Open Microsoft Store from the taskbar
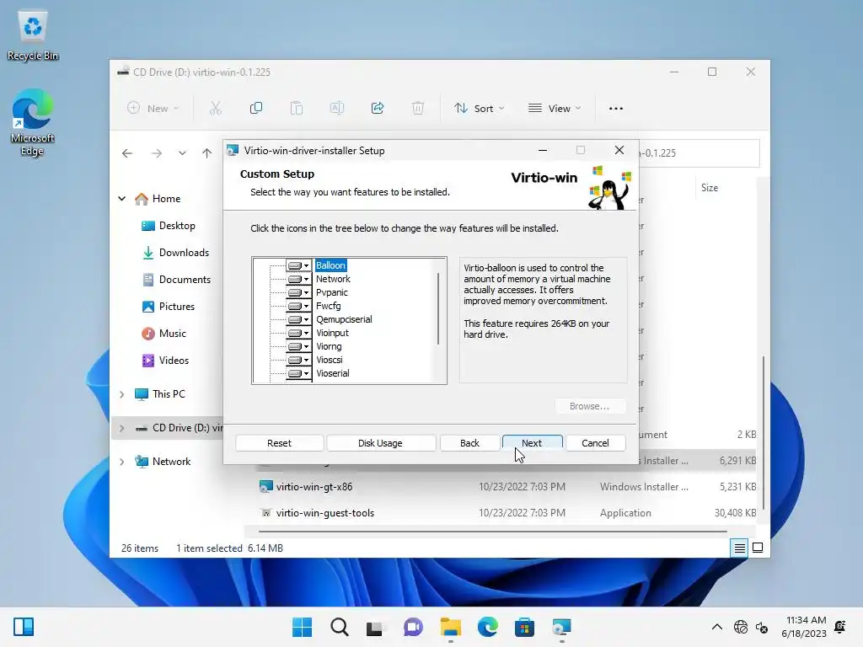Viewport: 863px width, 647px height. [x=524, y=627]
